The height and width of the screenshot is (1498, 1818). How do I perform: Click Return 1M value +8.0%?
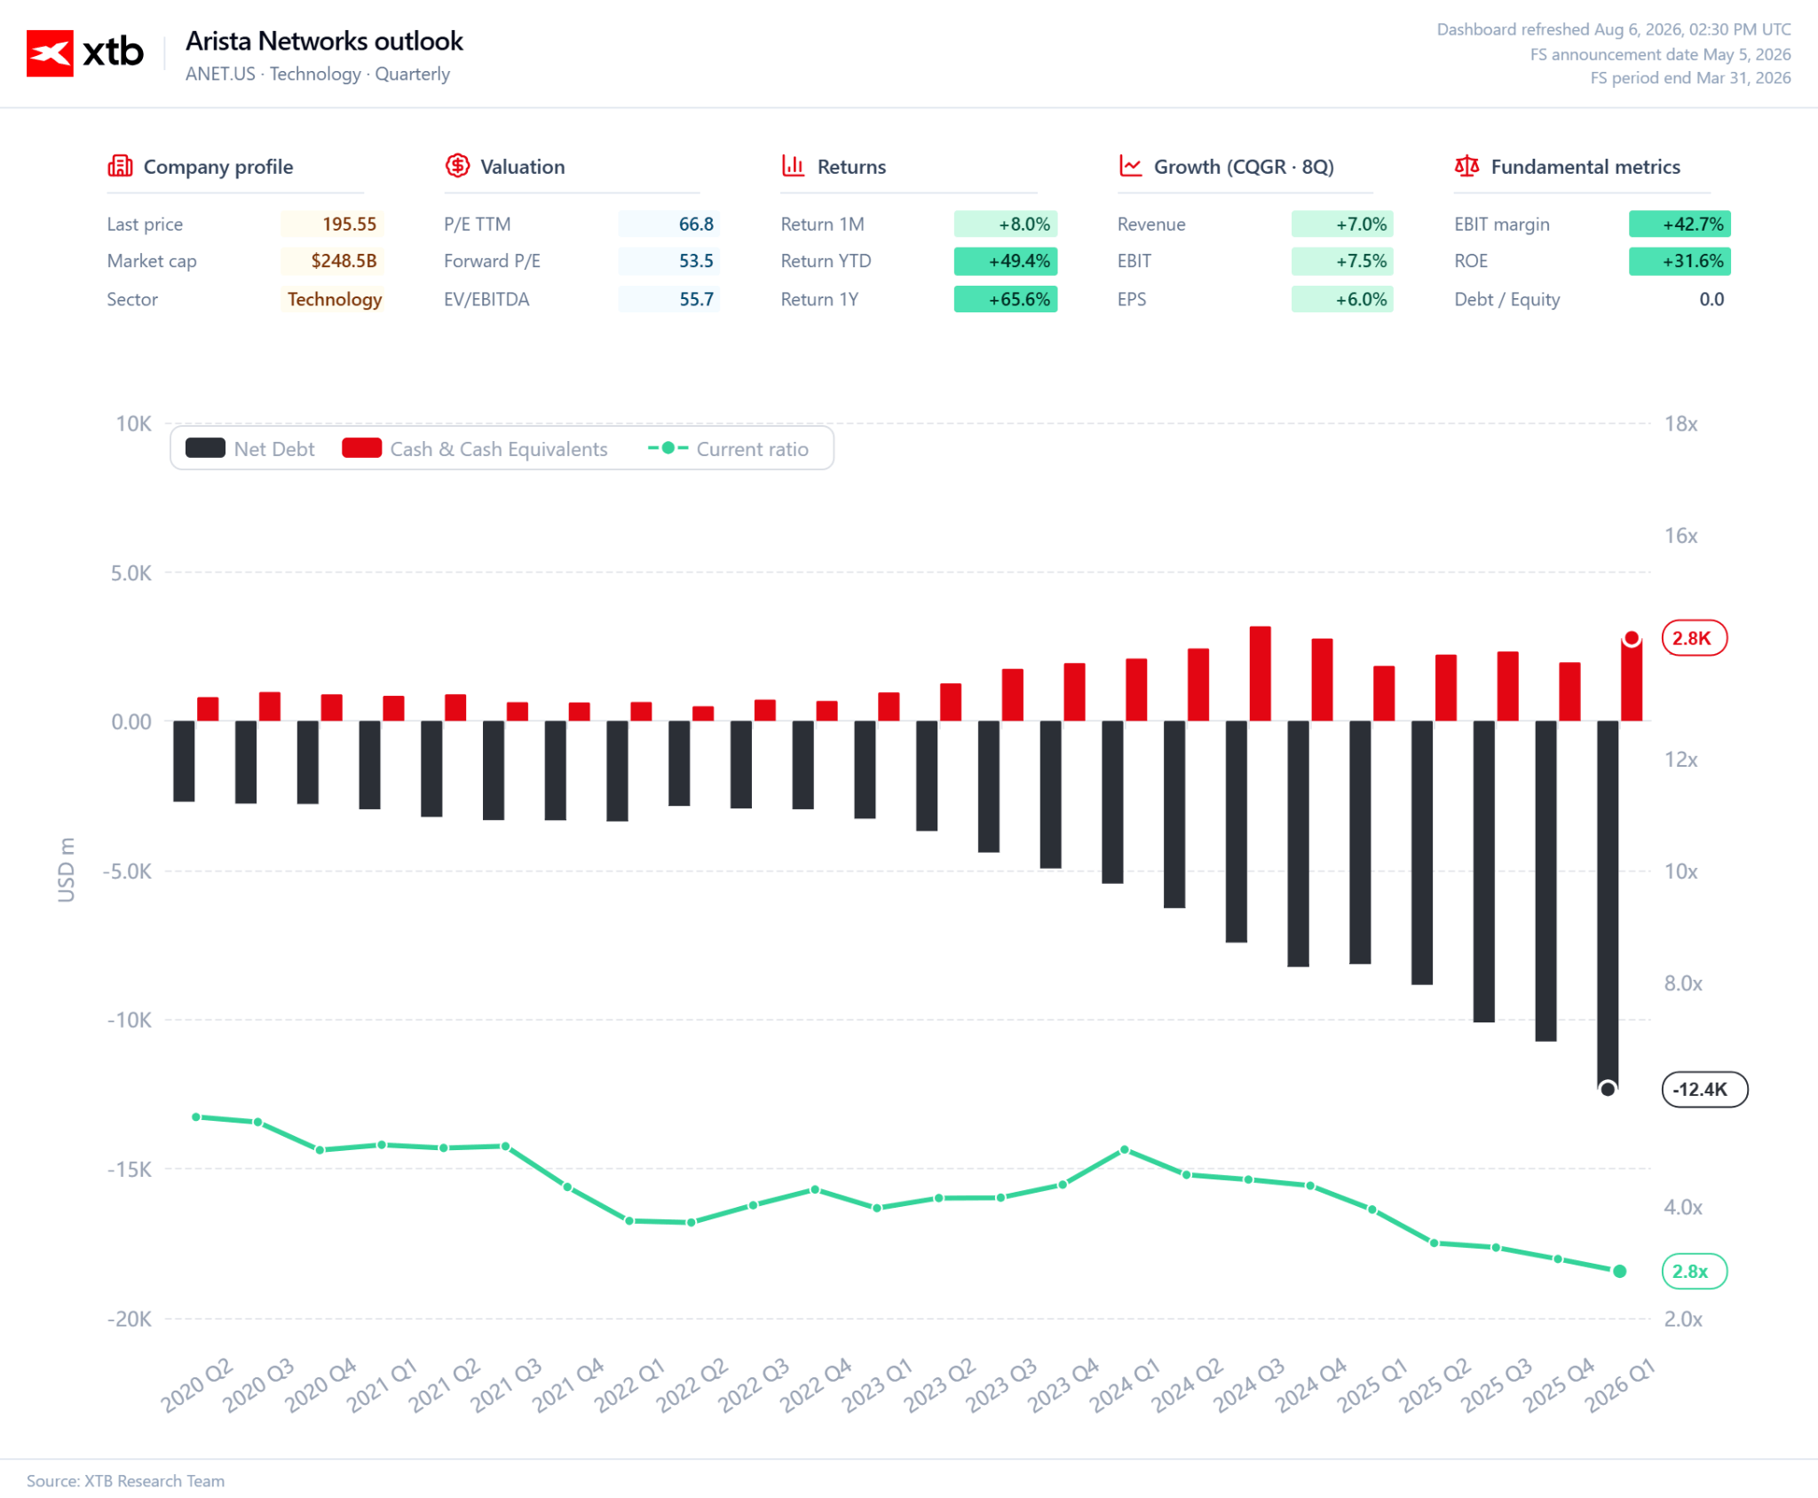tap(1006, 224)
